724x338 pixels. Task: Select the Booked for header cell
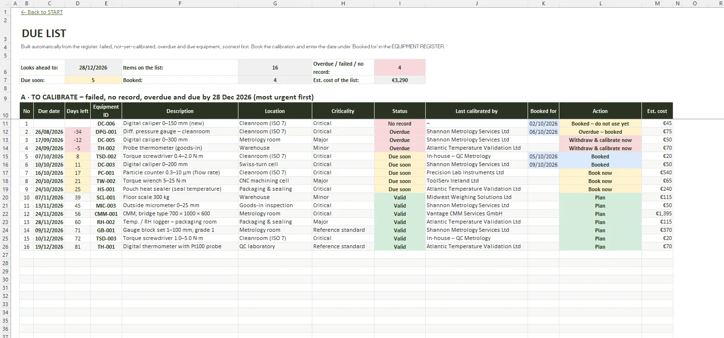click(543, 111)
